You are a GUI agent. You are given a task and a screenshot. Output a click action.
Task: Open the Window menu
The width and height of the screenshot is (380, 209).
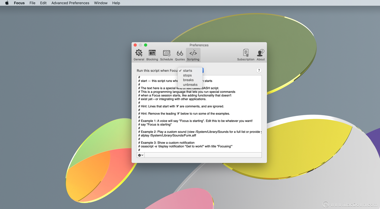101,3
